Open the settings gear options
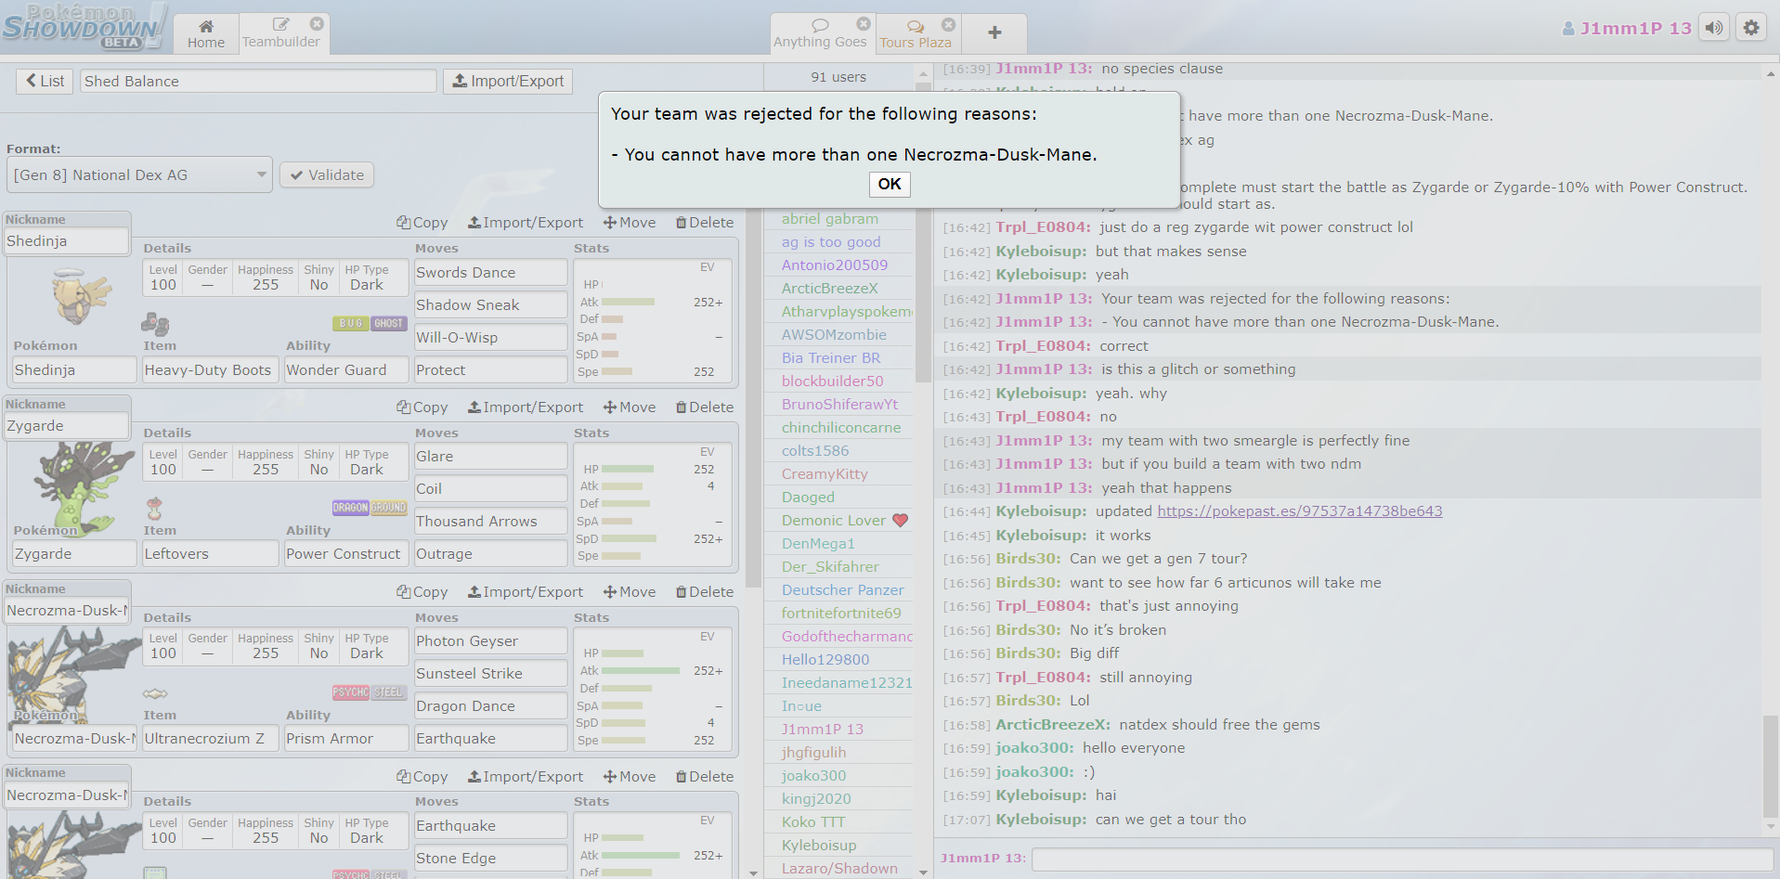This screenshot has width=1780, height=879. tap(1751, 28)
